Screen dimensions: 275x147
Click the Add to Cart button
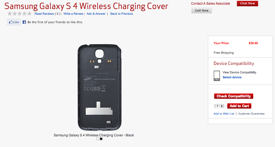click(x=239, y=106)
